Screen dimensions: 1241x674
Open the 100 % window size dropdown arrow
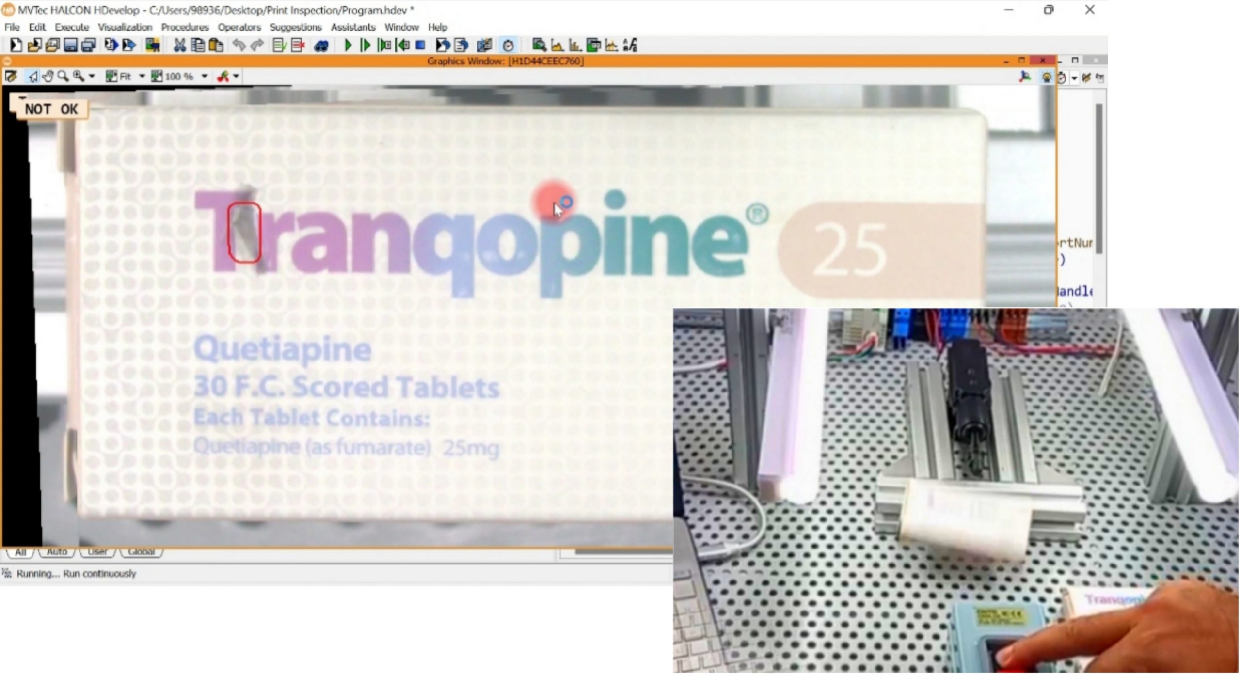(205, 77)
